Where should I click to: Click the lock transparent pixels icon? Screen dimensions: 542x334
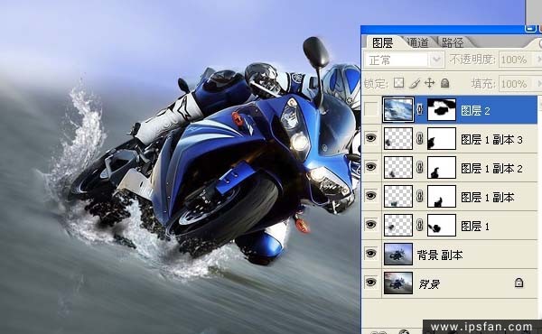click(398, 83)
